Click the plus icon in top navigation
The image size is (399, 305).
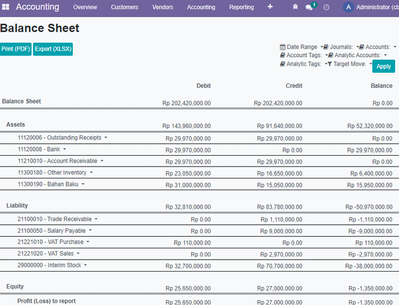coord(270,6)
